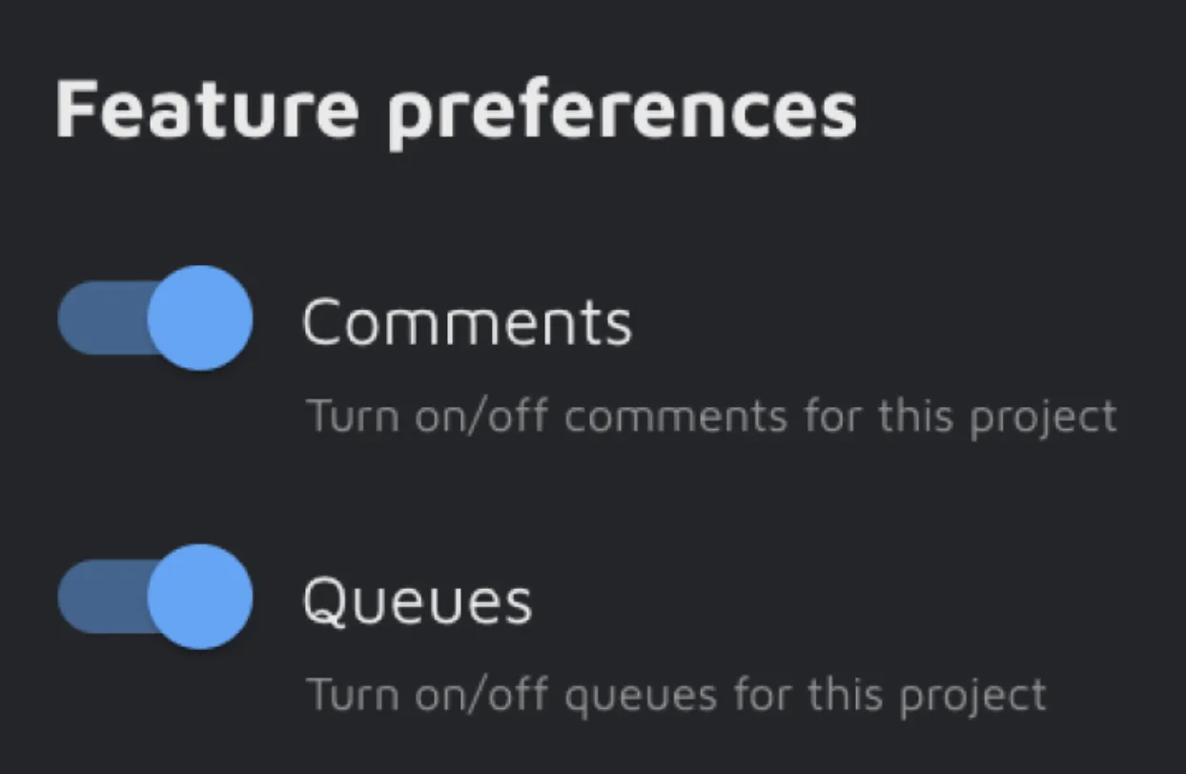Viewport: 1186px width, 774px height.
Task: Click the "Feature preferences" heading
Action: (456, 111)
